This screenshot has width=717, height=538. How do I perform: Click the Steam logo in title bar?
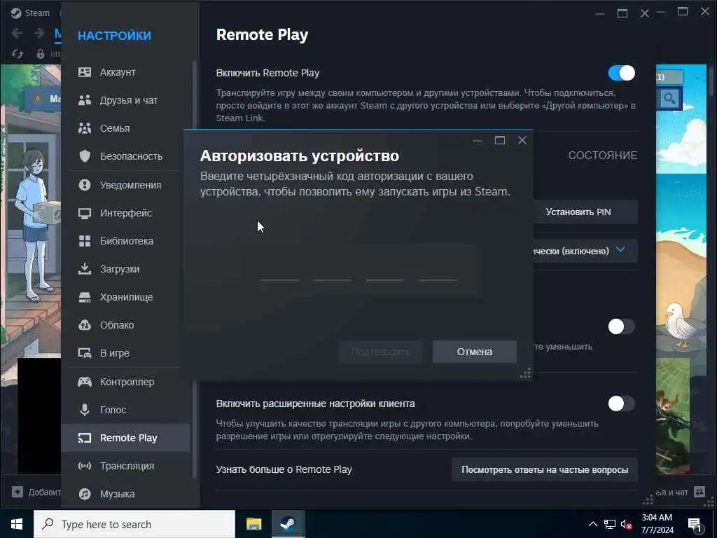[x=16, y=13]
